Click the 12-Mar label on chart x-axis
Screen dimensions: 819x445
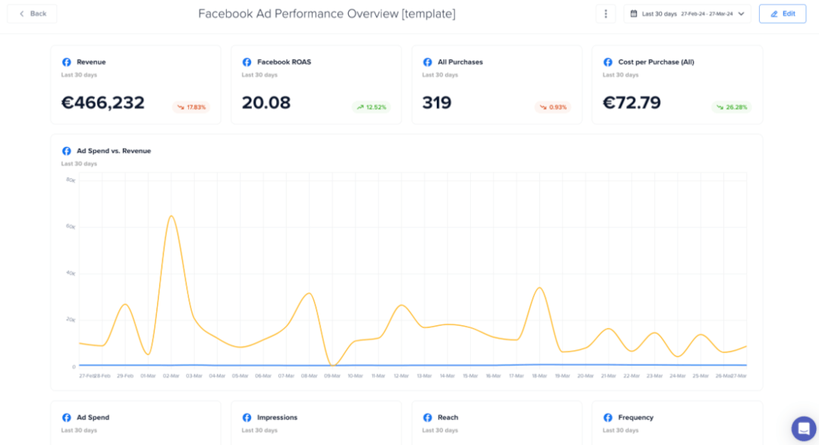tap(401, 376)
